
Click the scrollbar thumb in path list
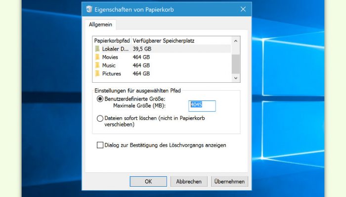236,64
